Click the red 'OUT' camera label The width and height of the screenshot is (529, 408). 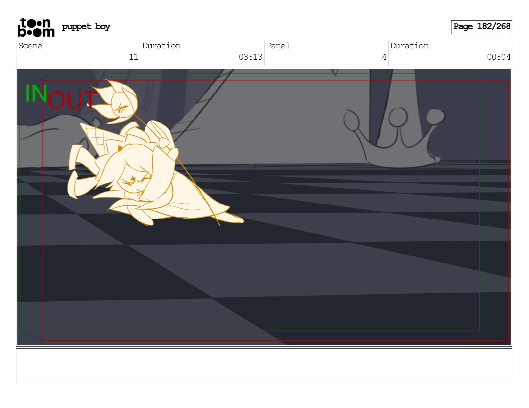(x=72, y=100)
